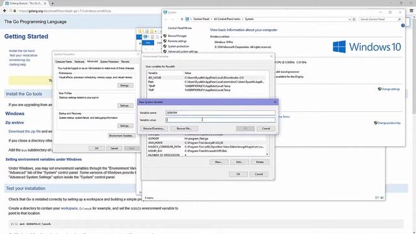Open Advanced system settings link
The width and height of the screenshot is (416, 234).
[x=183, y=51]
